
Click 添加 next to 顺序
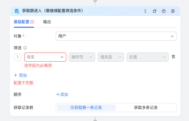pyautogui.click(x=62, y=95)
